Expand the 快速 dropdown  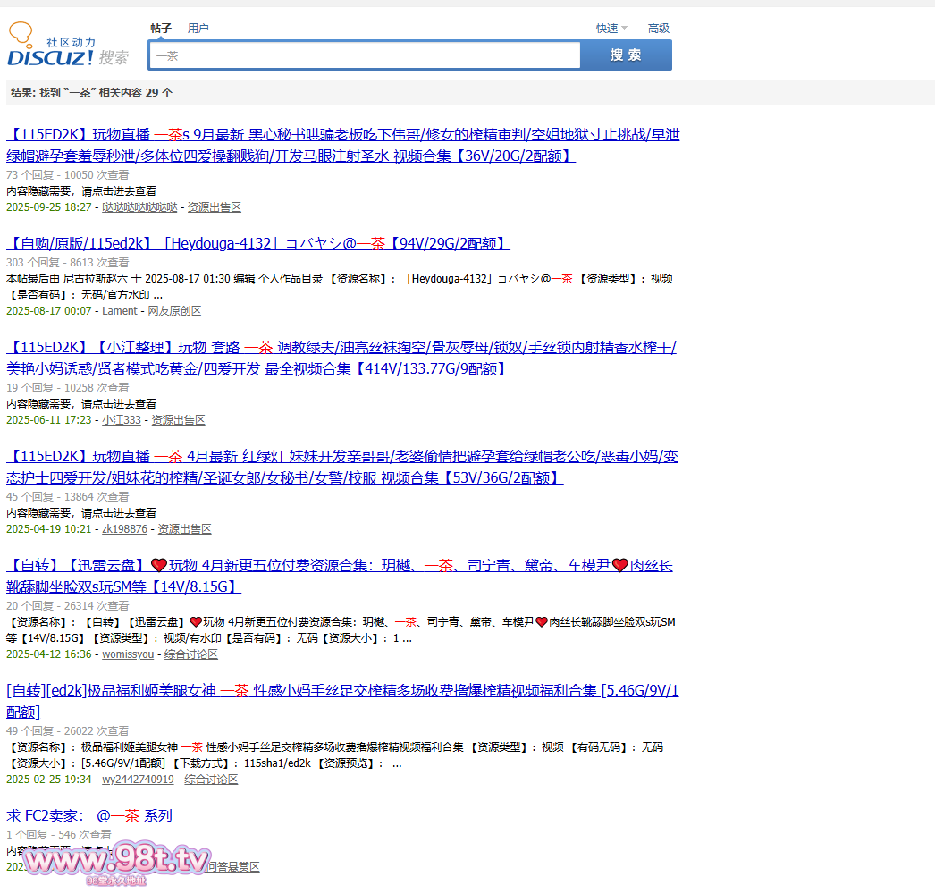coord(611,29)
